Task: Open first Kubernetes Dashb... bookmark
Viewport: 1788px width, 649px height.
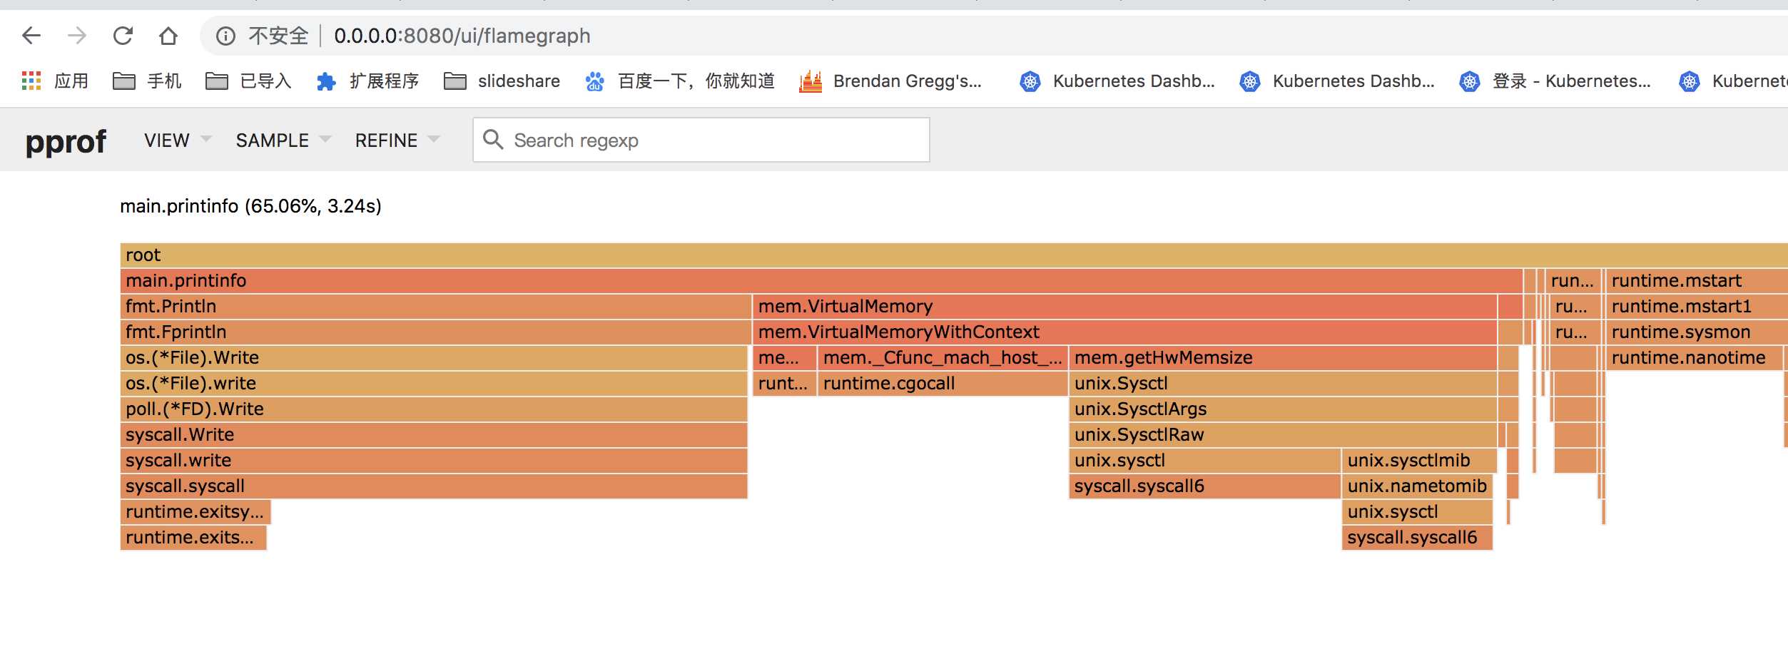Action: [x=1117, y=81]
